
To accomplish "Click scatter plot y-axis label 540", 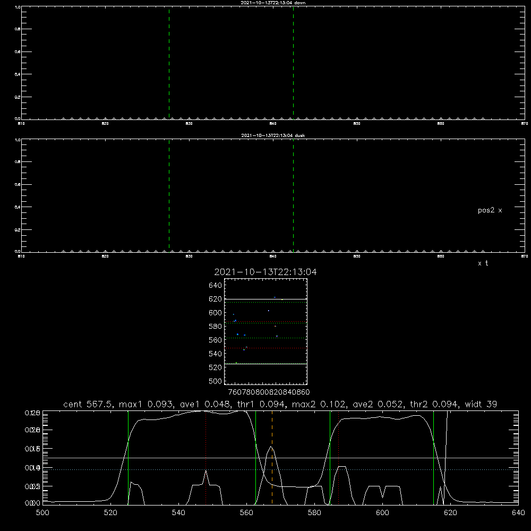I will tap(216, 354).
